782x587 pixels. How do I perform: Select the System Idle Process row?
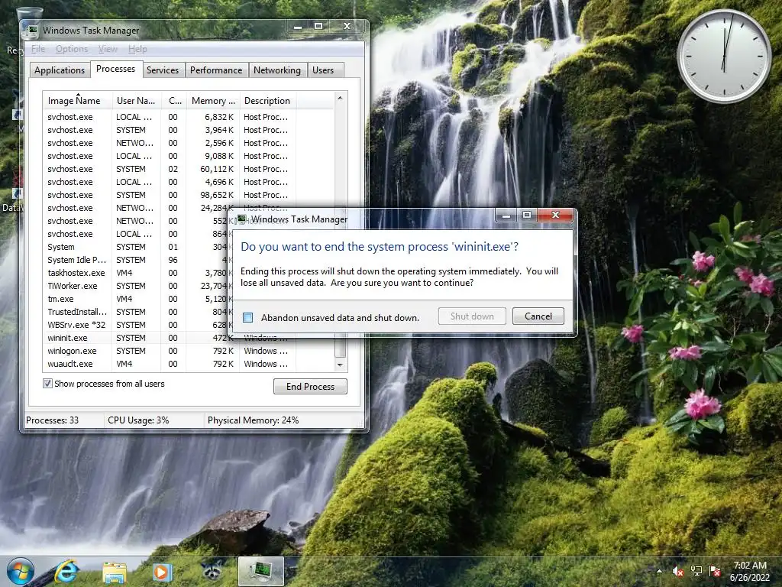click(x=135, y=260)
